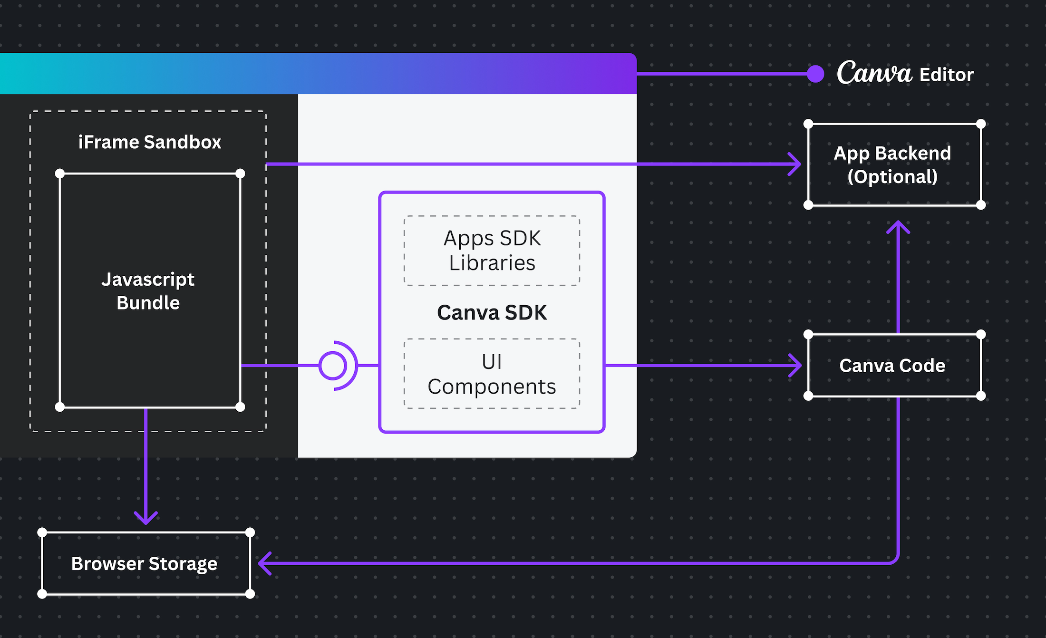Click the teal-to-purple gradient header bar
Image resolution: width=1046 pixels, height=638 pixels.
pyautogui.click(x=318, y=73)
